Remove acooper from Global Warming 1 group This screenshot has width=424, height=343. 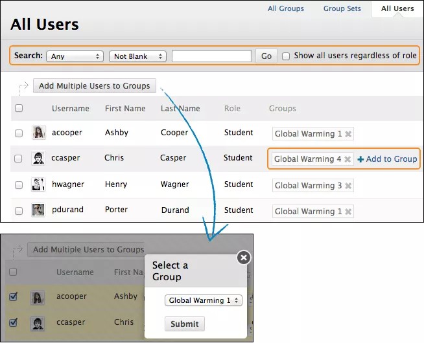[x=348, y=134]
